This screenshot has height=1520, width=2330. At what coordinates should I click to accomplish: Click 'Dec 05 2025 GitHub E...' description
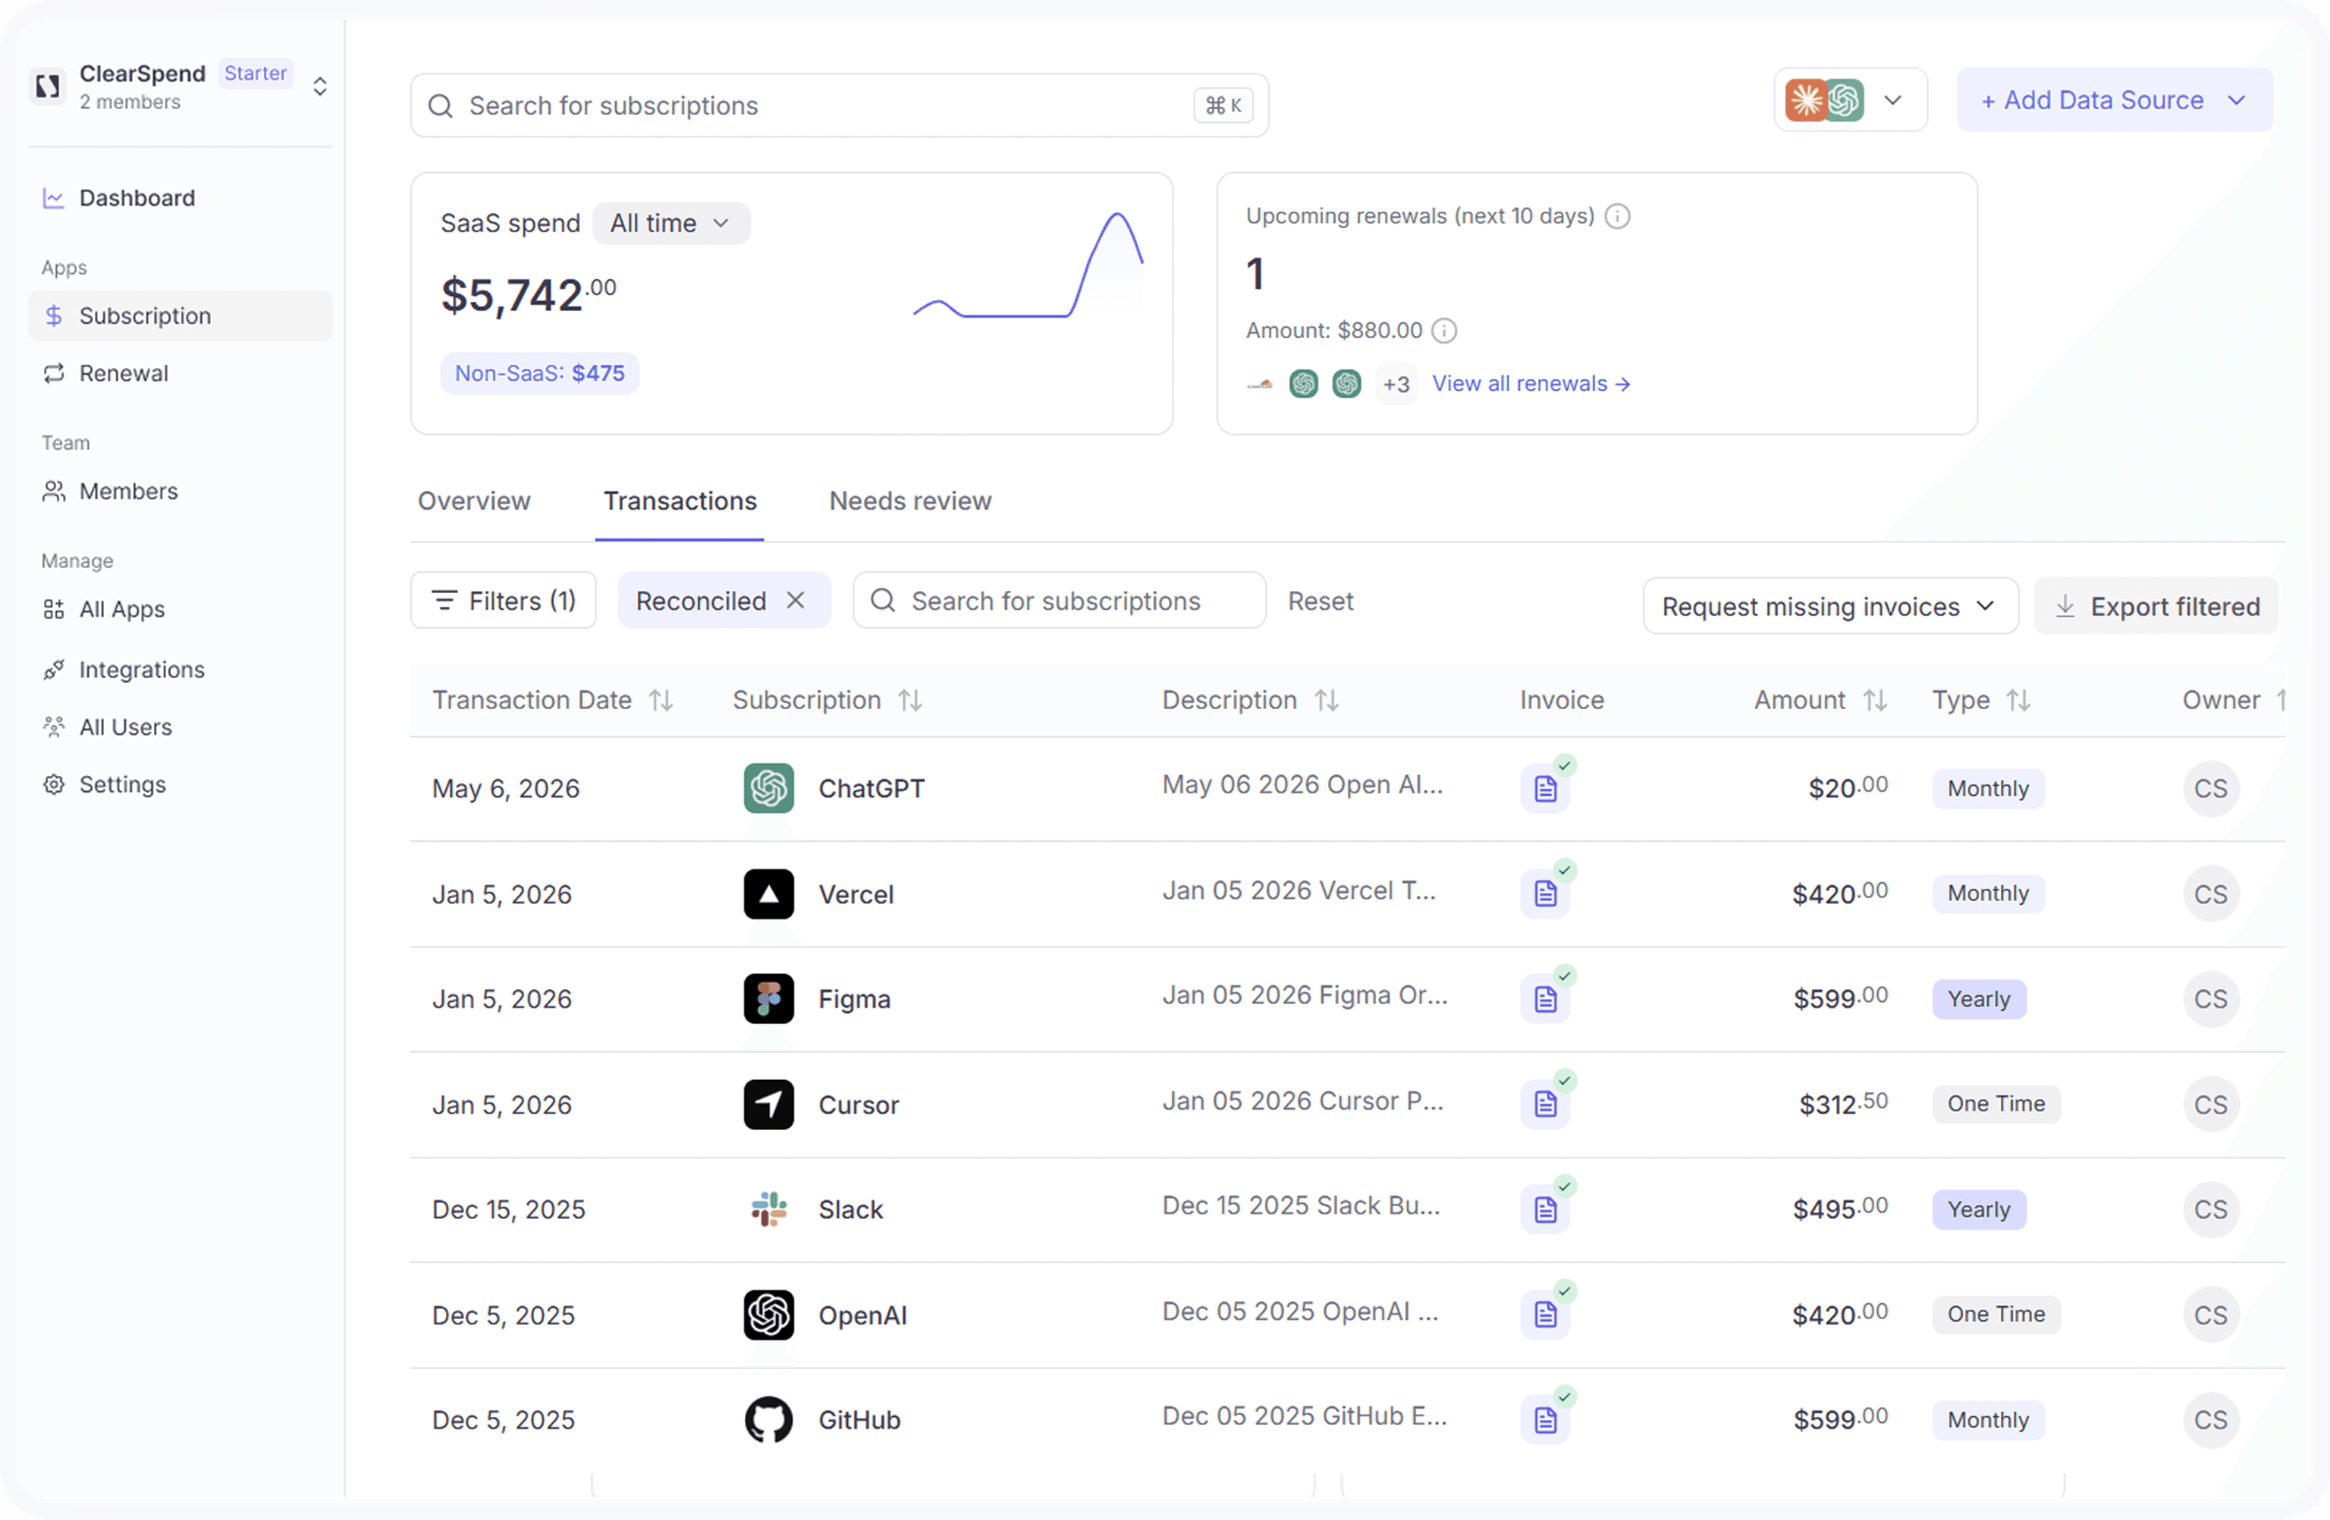coord(1304,1415)
